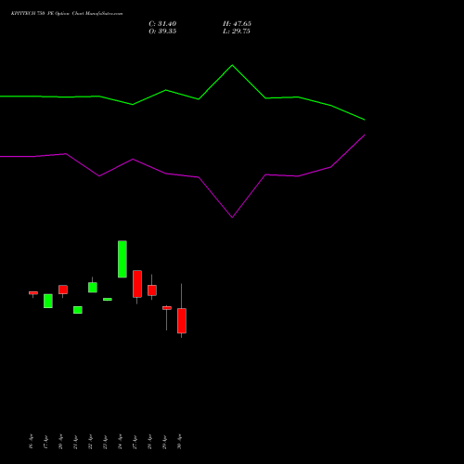Screen dimensions: 464x464
Task: Click the close value "C: 31.40"
Action: point(162,24)
